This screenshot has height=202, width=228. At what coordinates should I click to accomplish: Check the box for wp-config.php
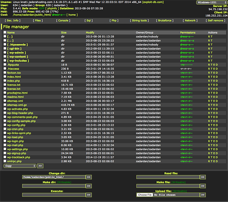5,125
